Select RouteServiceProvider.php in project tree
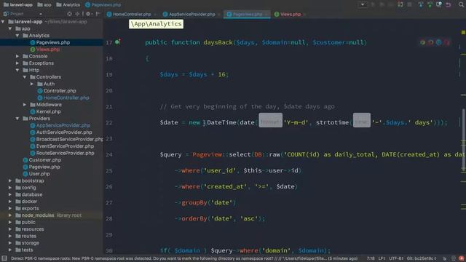This screenshot has height=262, width=466. point(62,153)
